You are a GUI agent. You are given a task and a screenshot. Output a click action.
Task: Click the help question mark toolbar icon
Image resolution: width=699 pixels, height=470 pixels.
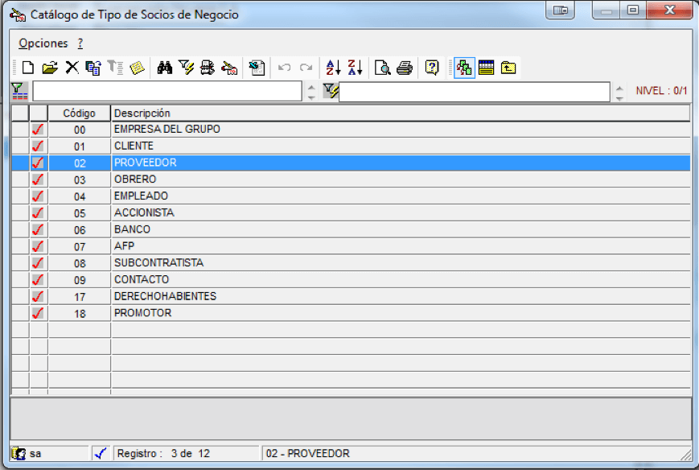coord(432,68)
